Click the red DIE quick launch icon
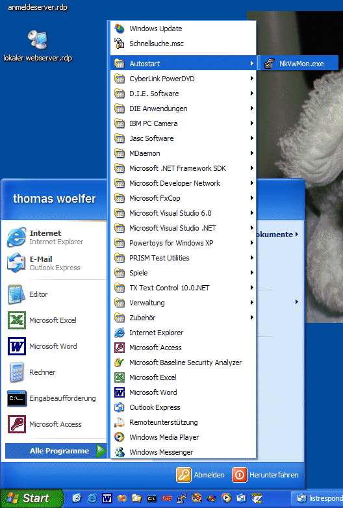 point(167,498)
